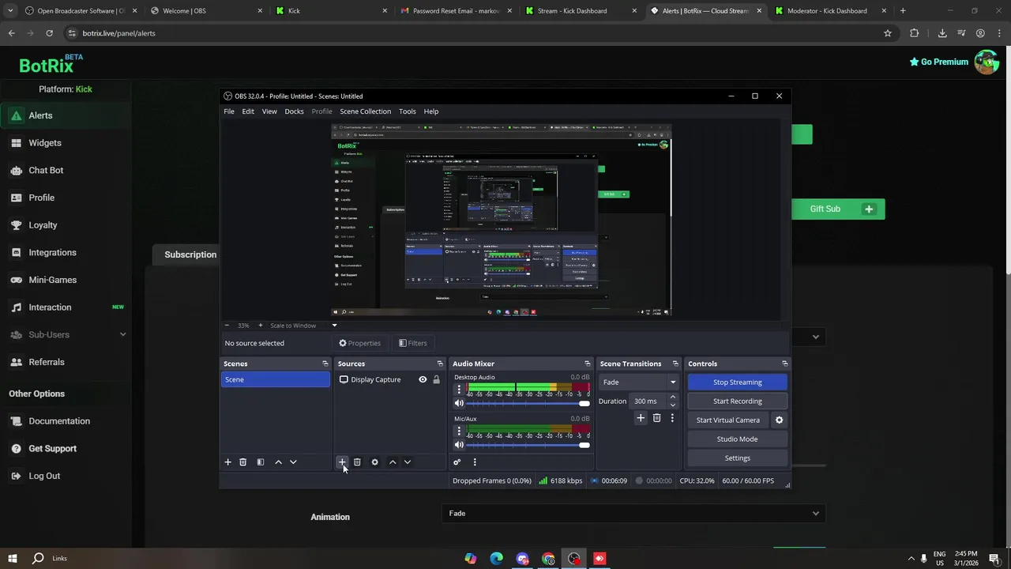Float the Scenes dock with its popout icon
The height and width of the screenshot is (569, 1011).
coord(325,364)
